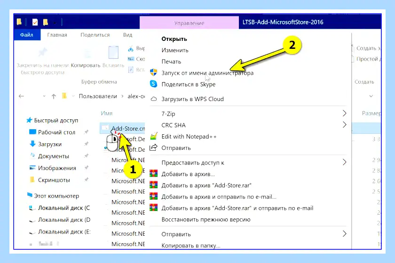Expand the address bar dropdown chevron

(371, 96)
